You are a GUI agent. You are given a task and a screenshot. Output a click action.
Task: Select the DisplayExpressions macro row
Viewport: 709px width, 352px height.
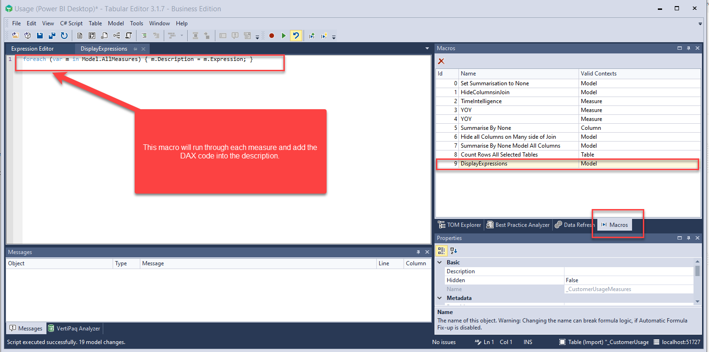568,164
